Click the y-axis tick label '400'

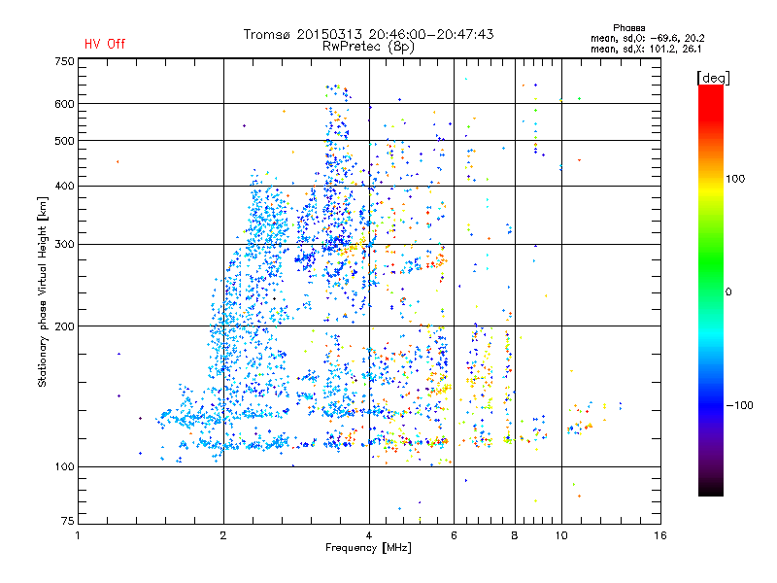(64, 186)
